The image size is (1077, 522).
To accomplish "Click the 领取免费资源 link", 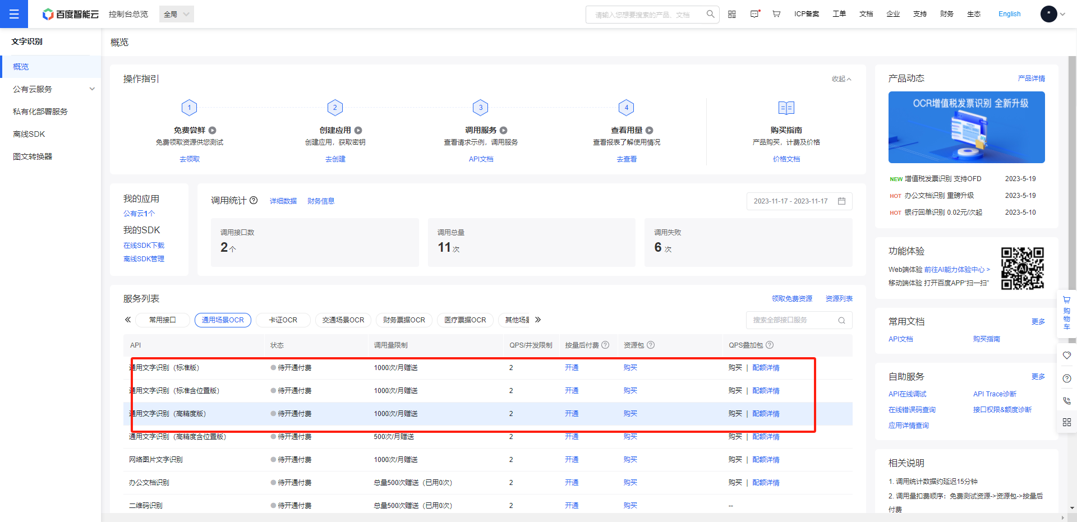I will point(792,299).
